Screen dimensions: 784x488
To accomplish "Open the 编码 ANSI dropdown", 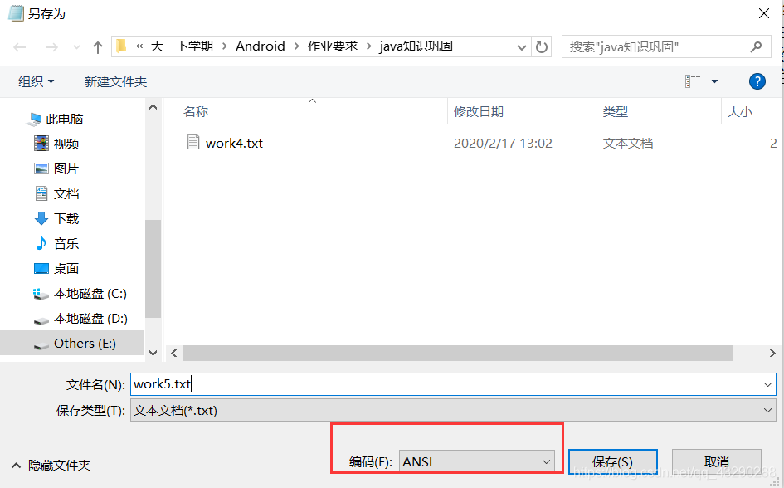I will [476, 461].
